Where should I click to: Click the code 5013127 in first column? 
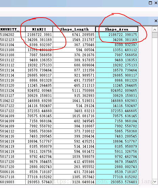pos(13,96)
